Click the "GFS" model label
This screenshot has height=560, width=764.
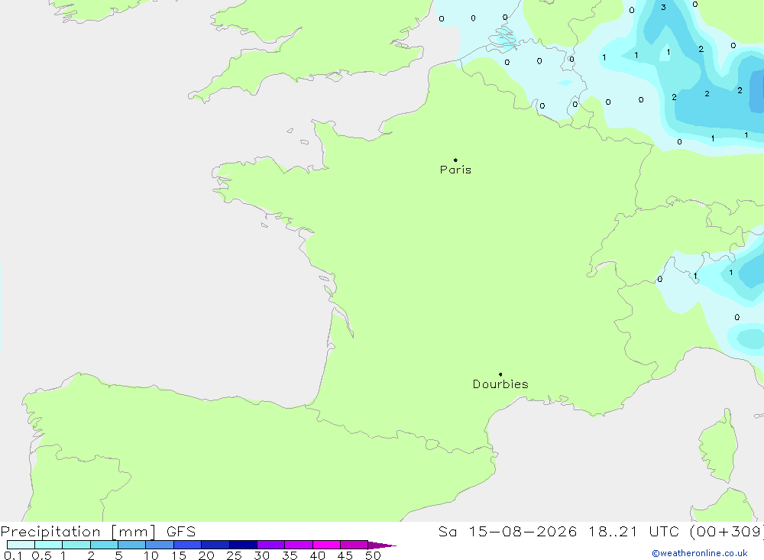tap(181, 531)
